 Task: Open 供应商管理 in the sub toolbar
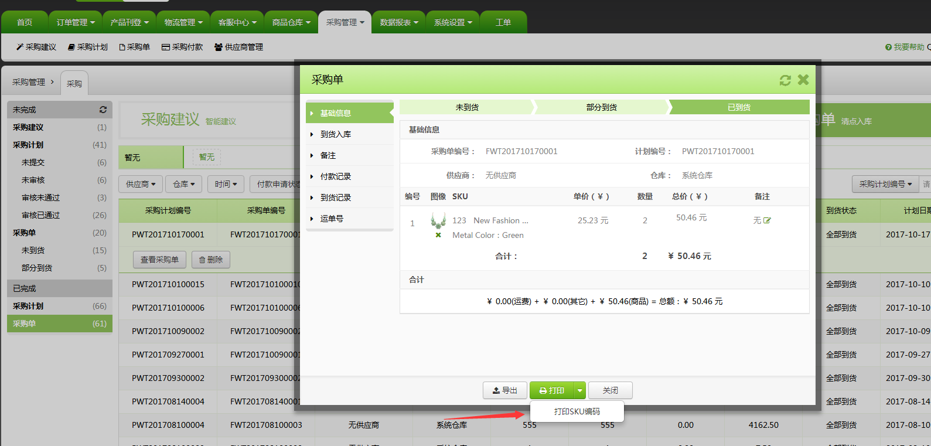(238, 47)
